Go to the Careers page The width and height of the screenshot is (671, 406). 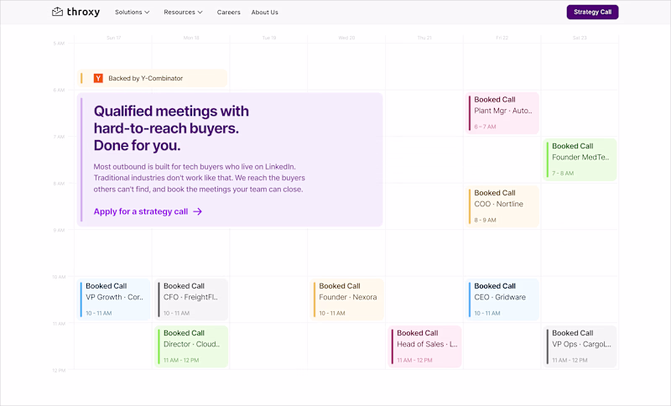coord(228,13)
